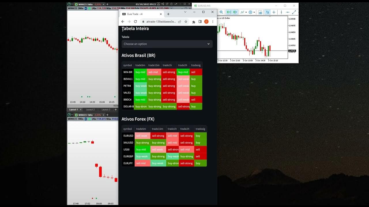Open the Chrome profile avatar D
The height and width of the screenshot is (207, 369).
206,22
